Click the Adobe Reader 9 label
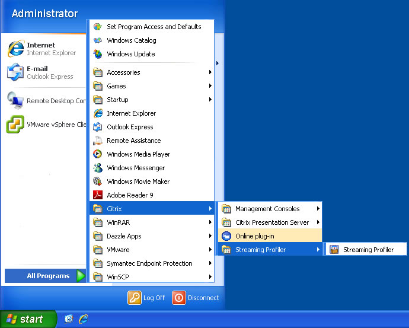This screenshot has width=409, height=328. pyautogui.click(x=130, y=195)
